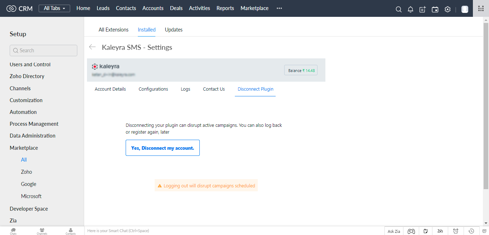The width and height of the screenshot is (489, 235).
Task: Select Zoho under Marketplace
Action: (26, 172)
